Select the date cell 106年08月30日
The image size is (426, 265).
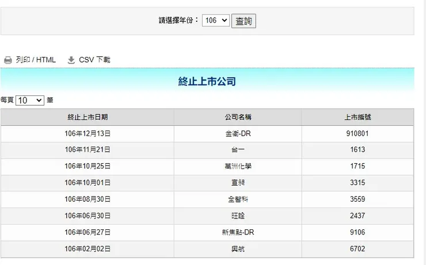[88, 199]
